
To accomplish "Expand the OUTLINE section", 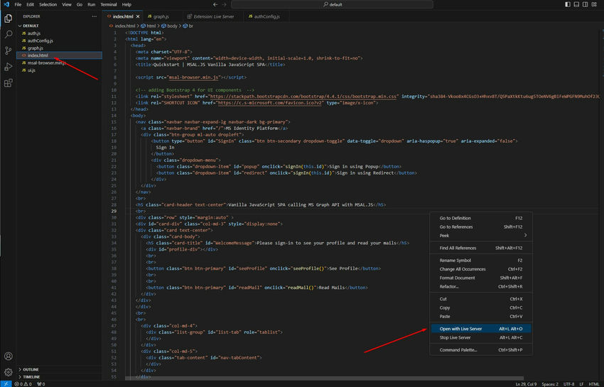I will click(x=31, y=369).
